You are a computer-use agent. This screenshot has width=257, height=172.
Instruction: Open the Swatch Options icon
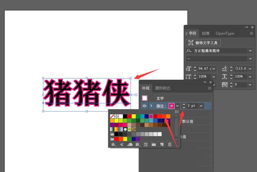pos(146,144)
